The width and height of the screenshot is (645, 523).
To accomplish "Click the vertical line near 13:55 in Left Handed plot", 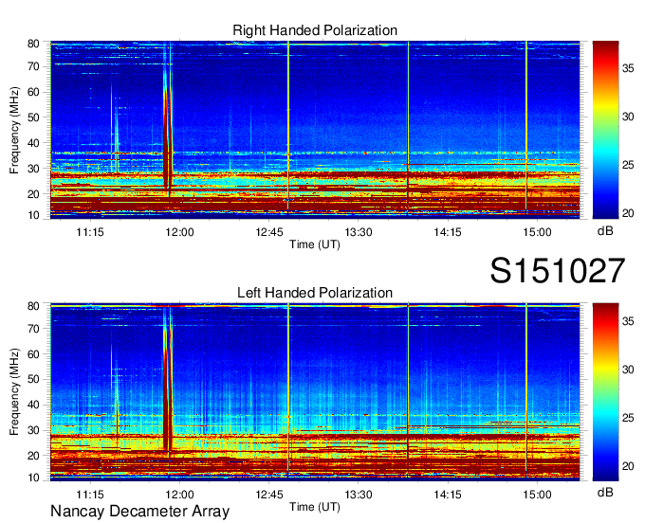I will 408,391.
